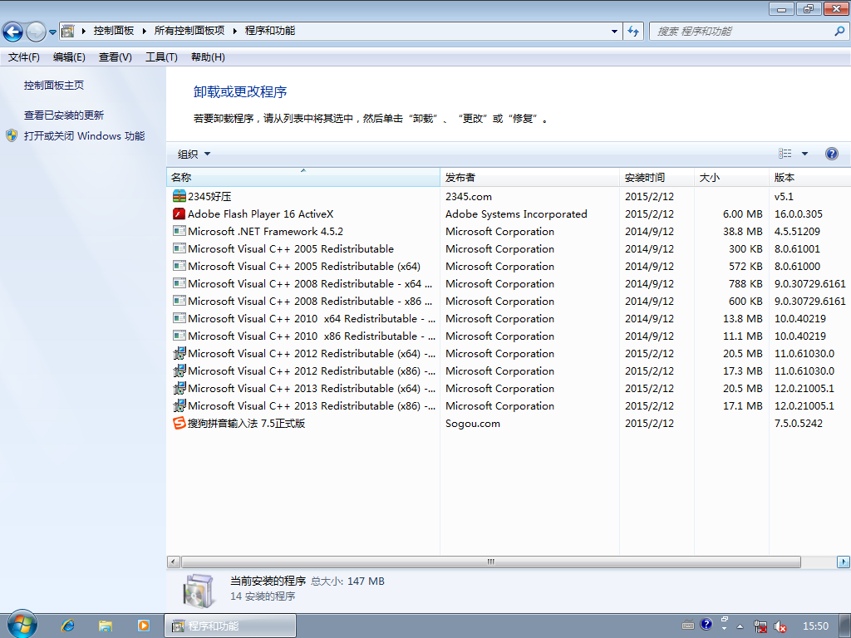This screenshot has height=638, width=851.
Task: Click the horizontal scrollbar left arrow
Action: [x=173, y=562]
